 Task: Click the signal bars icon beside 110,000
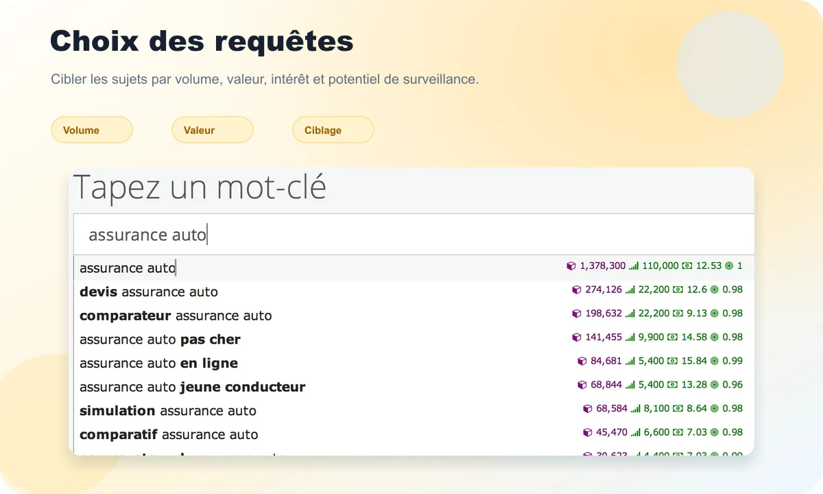(x=634, y=266)
